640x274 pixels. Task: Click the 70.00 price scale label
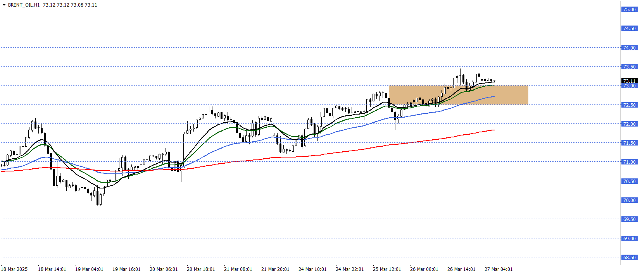(629, 200)
